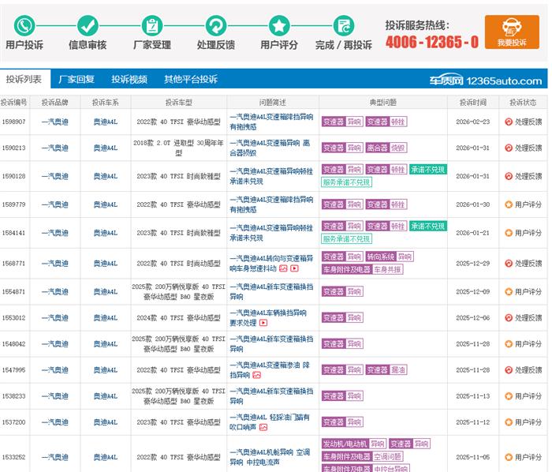
Task: Click 奥迪A4L series link for complaint 1598907
Action: point(105,122)
